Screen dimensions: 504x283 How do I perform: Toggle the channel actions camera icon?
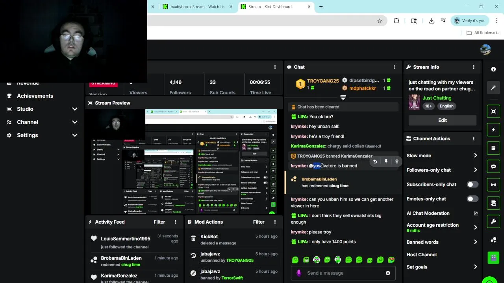coord(493,203)
